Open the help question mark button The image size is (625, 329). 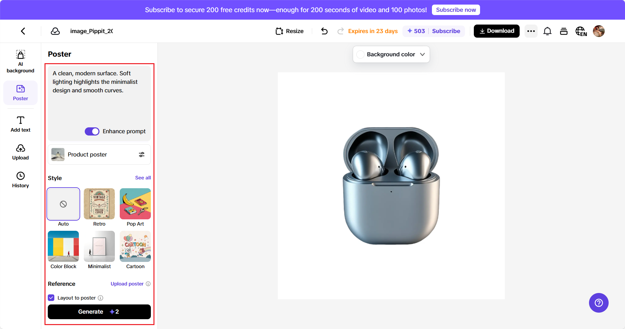coord(599,303)
